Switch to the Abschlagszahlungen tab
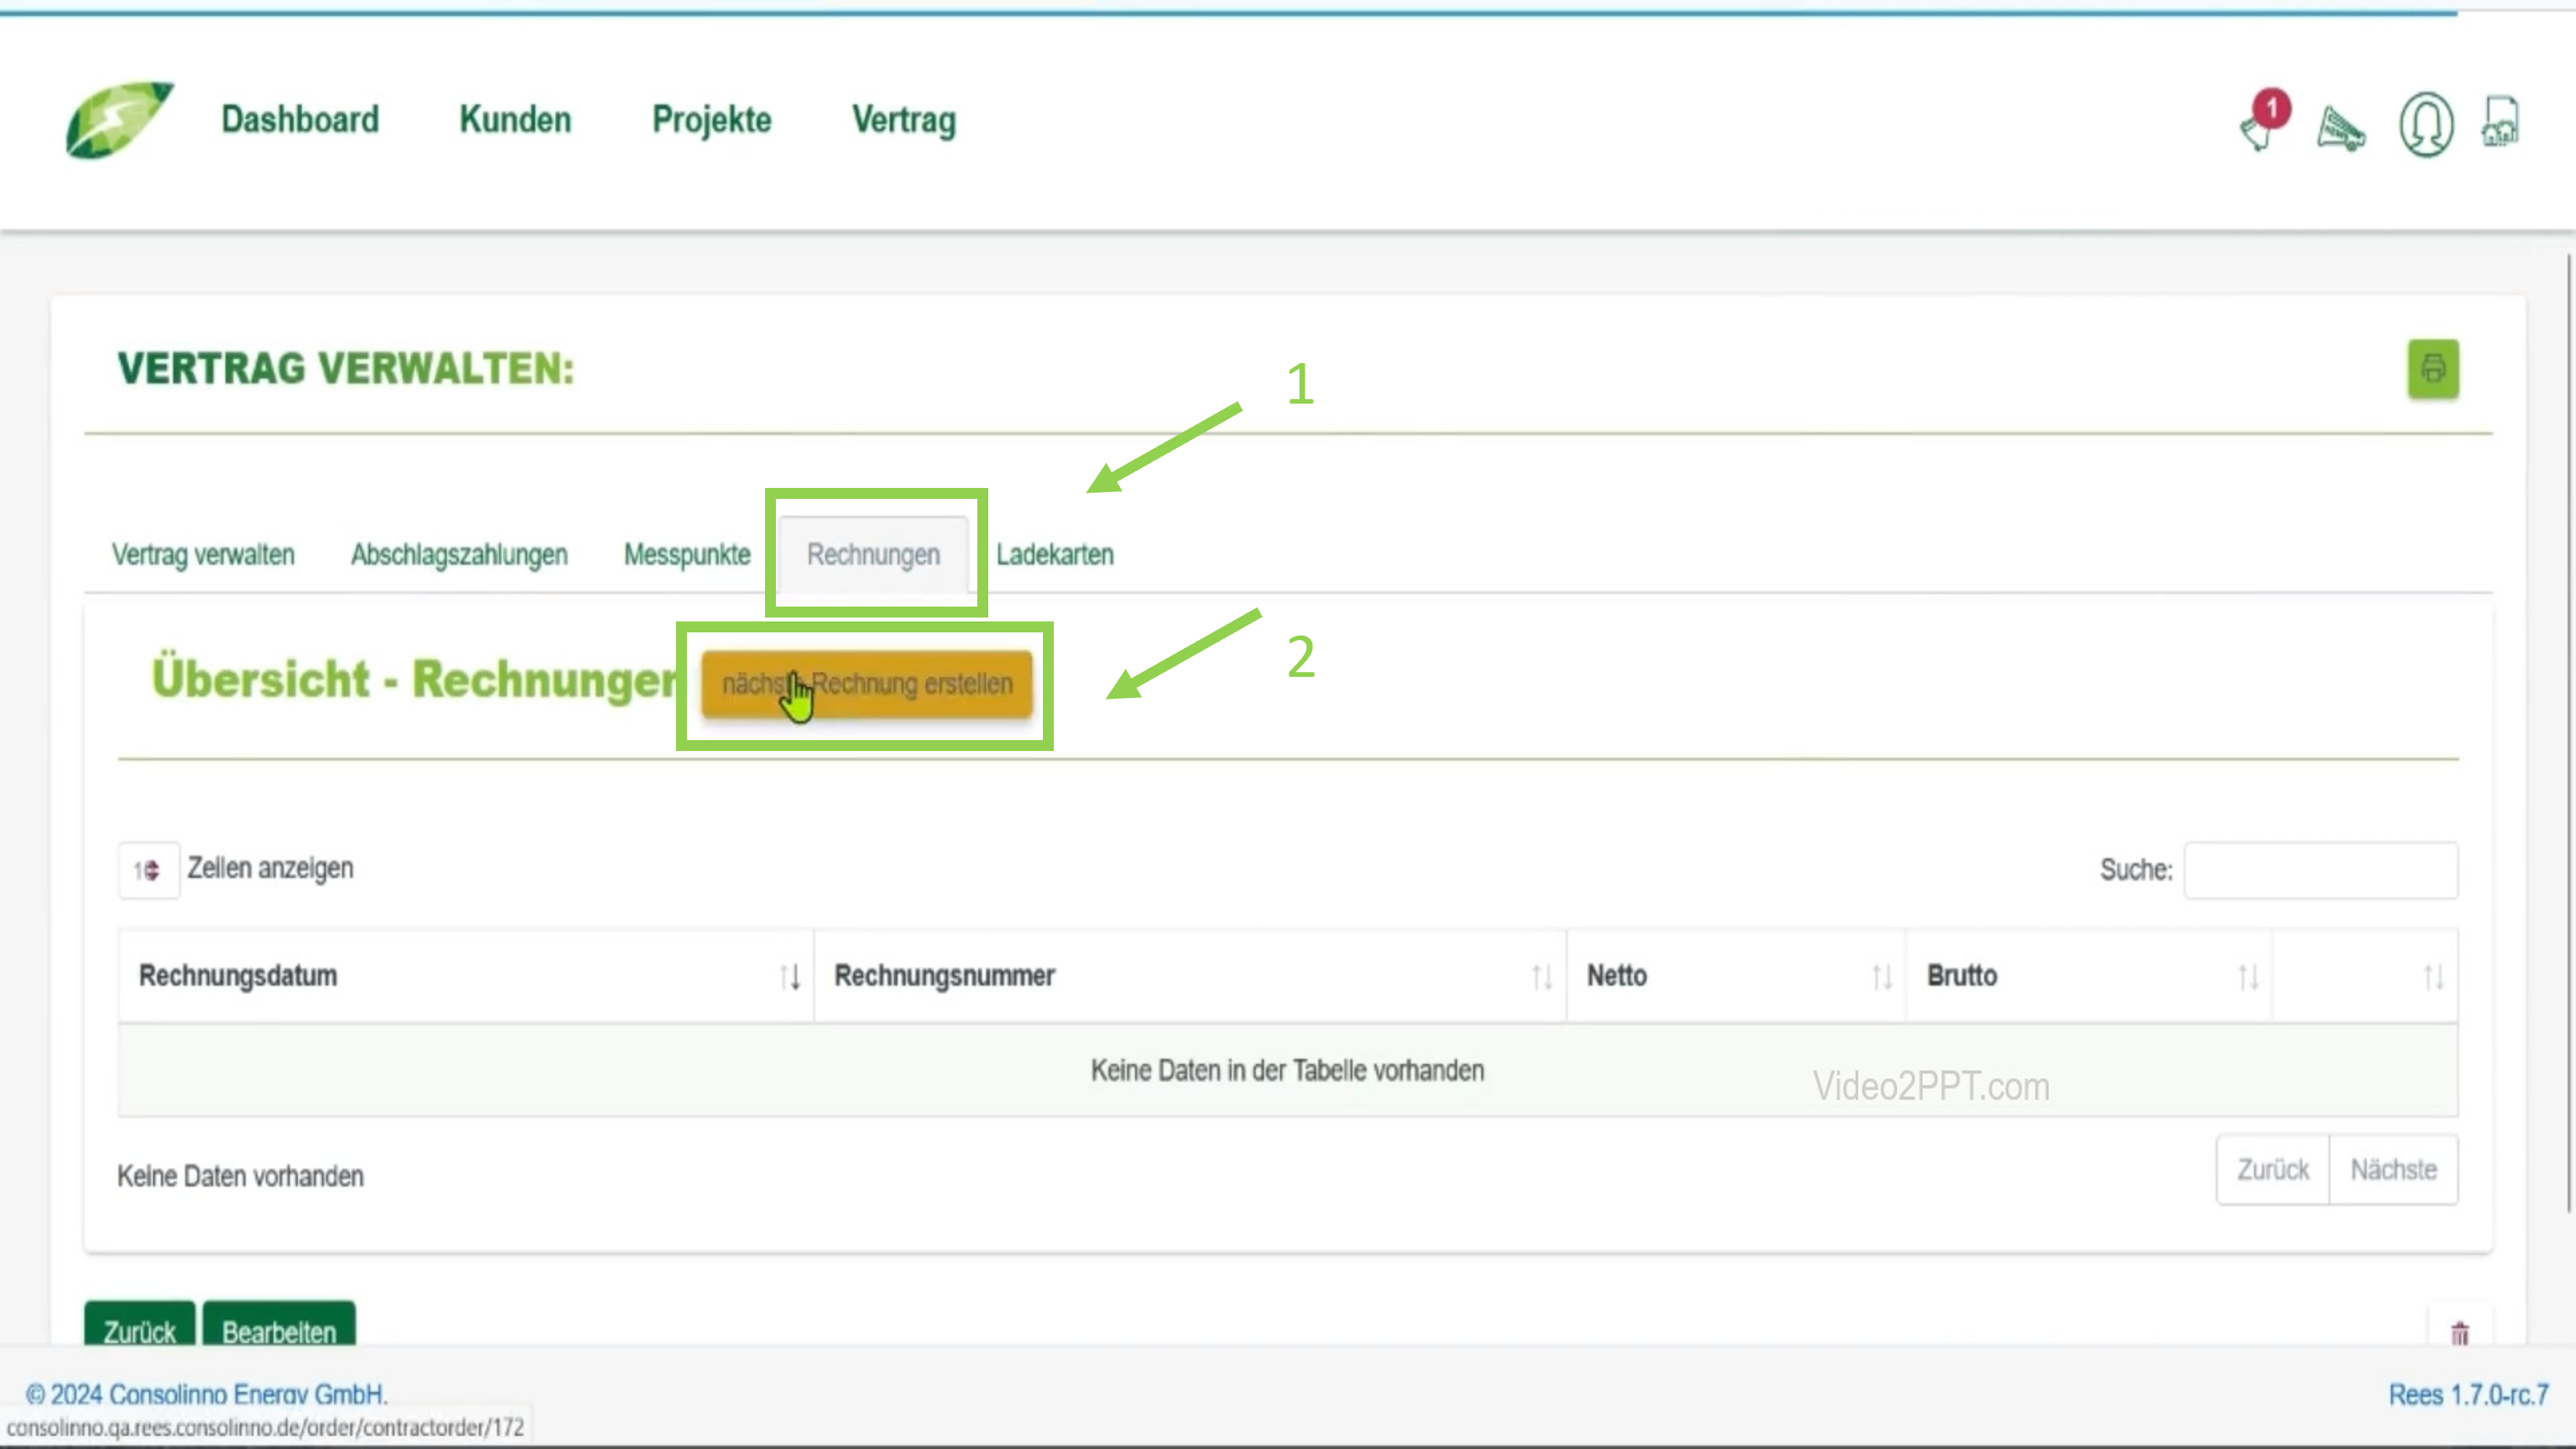This screenshot has height=1449, width=2576. point(459,555)
